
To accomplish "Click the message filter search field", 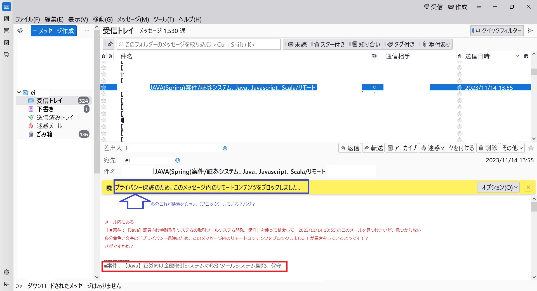I will [199, 44].
